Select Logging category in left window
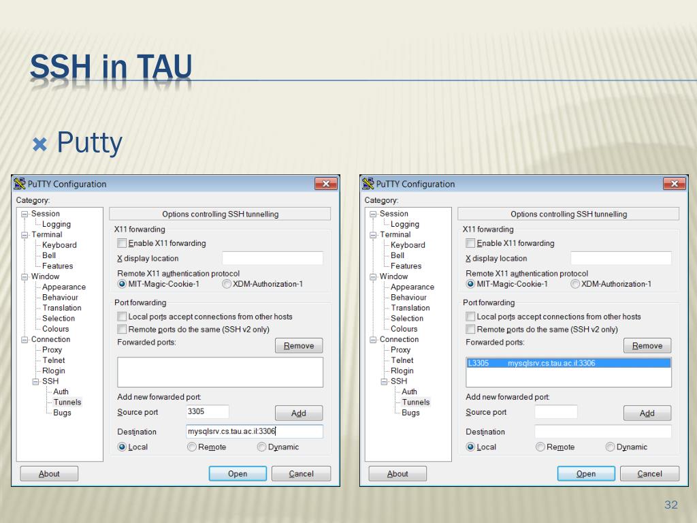This screenshot has height=523, width=697. coord(56,224)
